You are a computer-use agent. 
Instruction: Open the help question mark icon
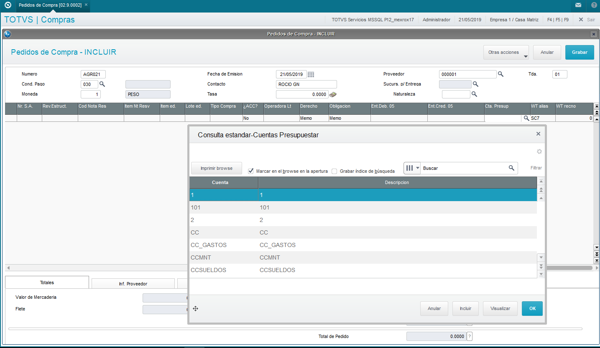point(594,5)
